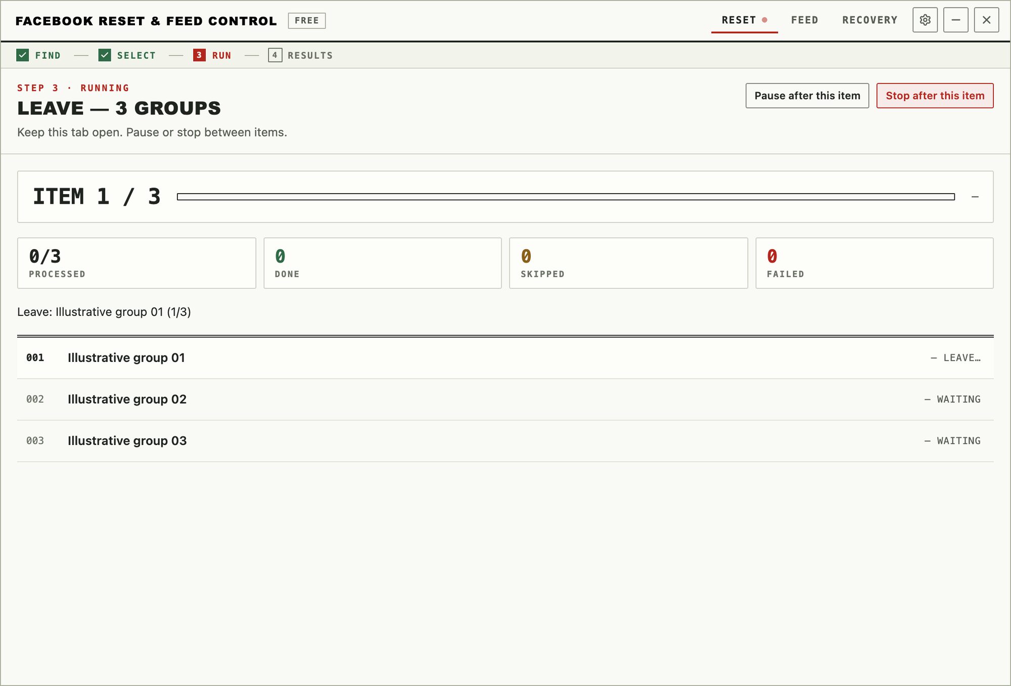Select the FIND step checkmark
This screenshot has height=686, width=1011.
[23, 55]
